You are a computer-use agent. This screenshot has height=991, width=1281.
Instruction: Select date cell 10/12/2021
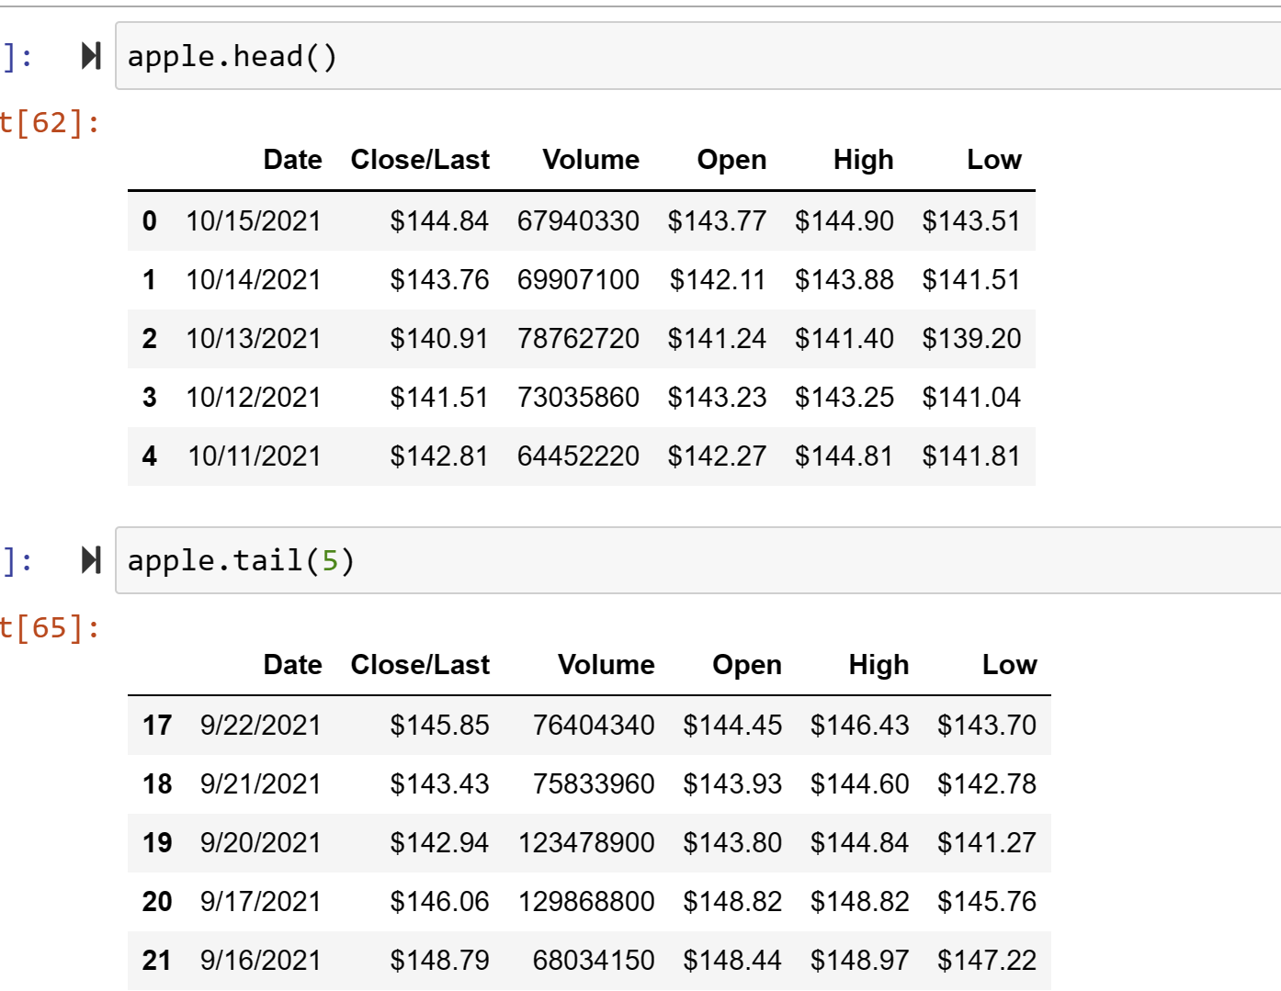tap(254, 398)
